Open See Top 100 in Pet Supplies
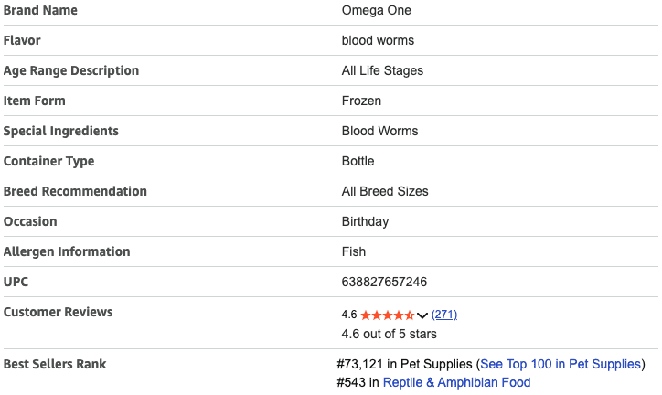Image resolution: width=662 pixels, height=395 pixels. 561,364
